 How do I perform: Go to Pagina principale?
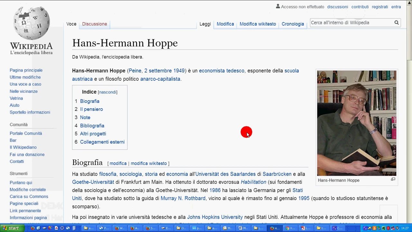[x=26, y=70]
